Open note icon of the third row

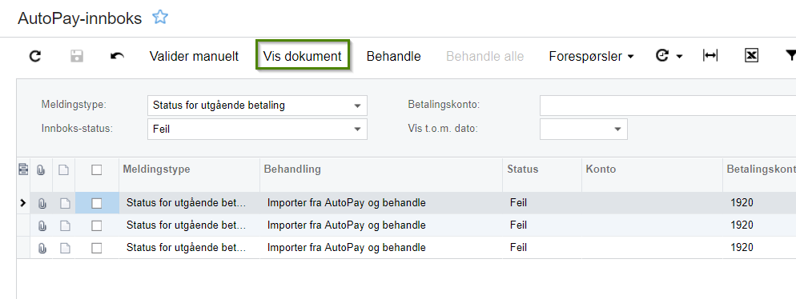[65, 248]
